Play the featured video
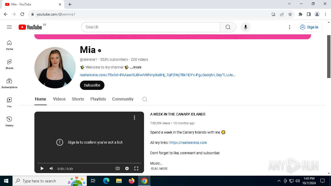Image resolution: width=331 pixels, height=186 pixels. tap(42, 168)
